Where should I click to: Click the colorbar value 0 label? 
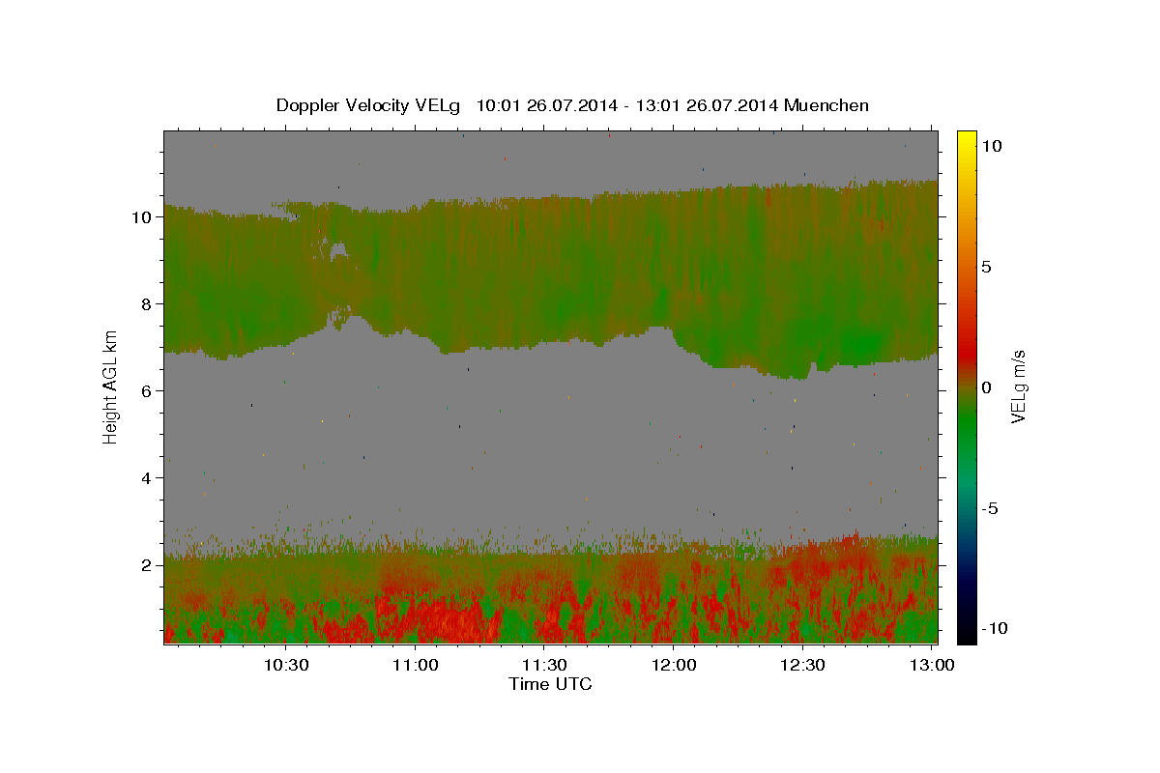[987, 386]
